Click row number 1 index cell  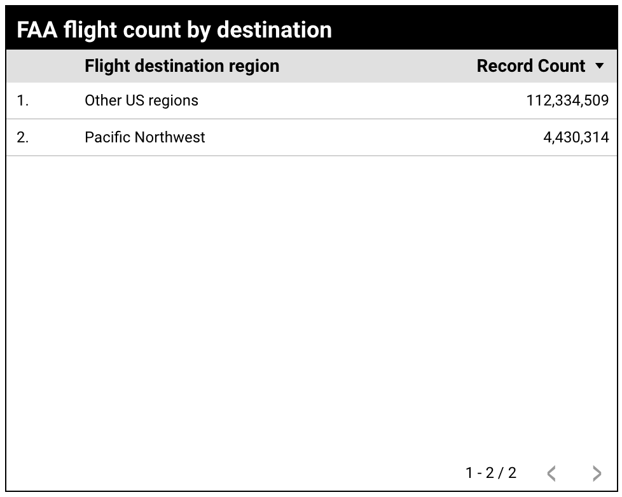pyautogui.click(x=23, y=100)
